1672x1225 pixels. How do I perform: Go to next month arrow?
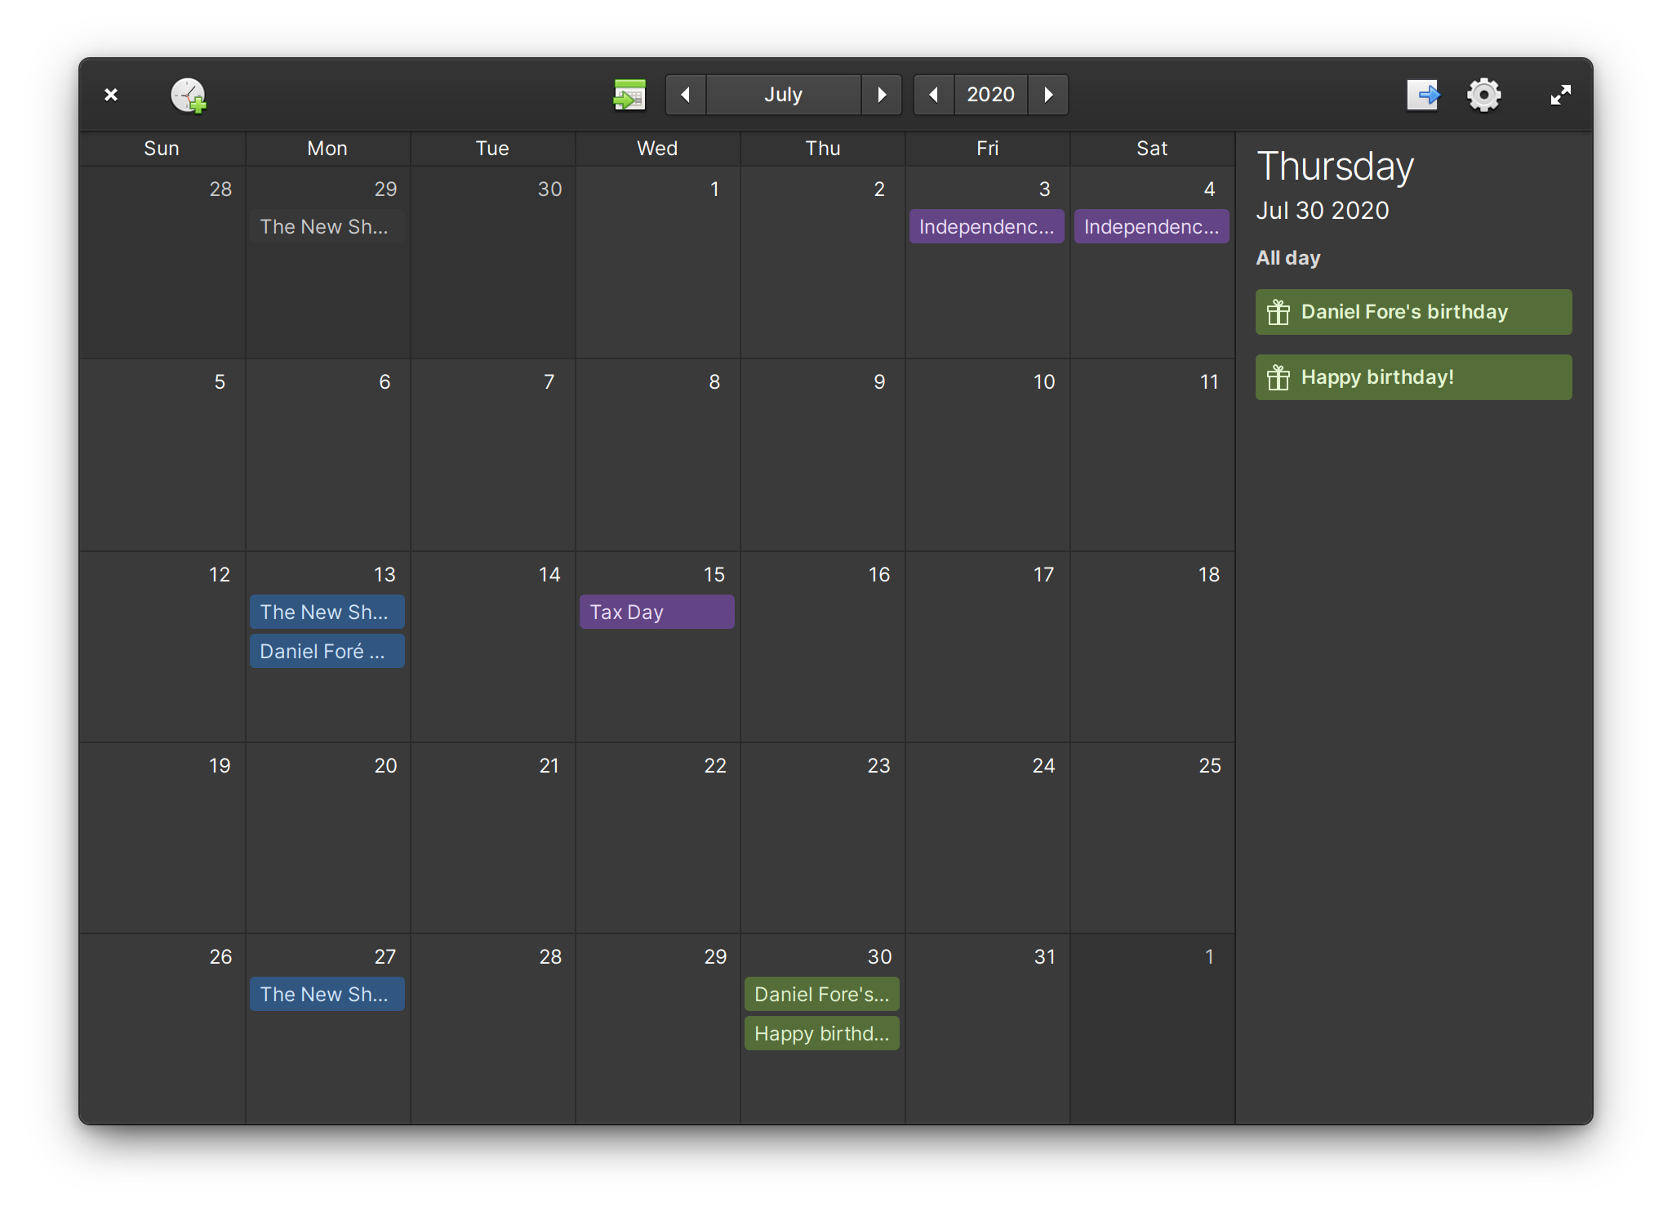pos(882,95)
